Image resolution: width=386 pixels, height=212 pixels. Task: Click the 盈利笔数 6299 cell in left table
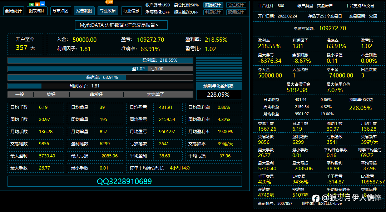(x=96, y=144)
